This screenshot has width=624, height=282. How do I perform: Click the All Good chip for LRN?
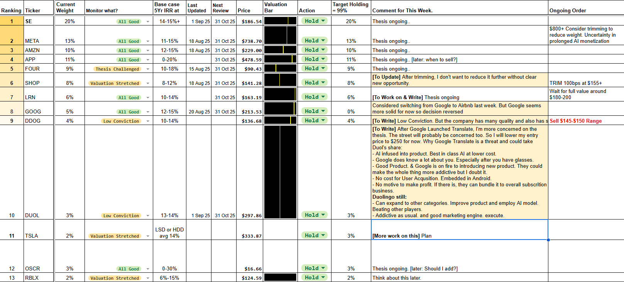129,98
